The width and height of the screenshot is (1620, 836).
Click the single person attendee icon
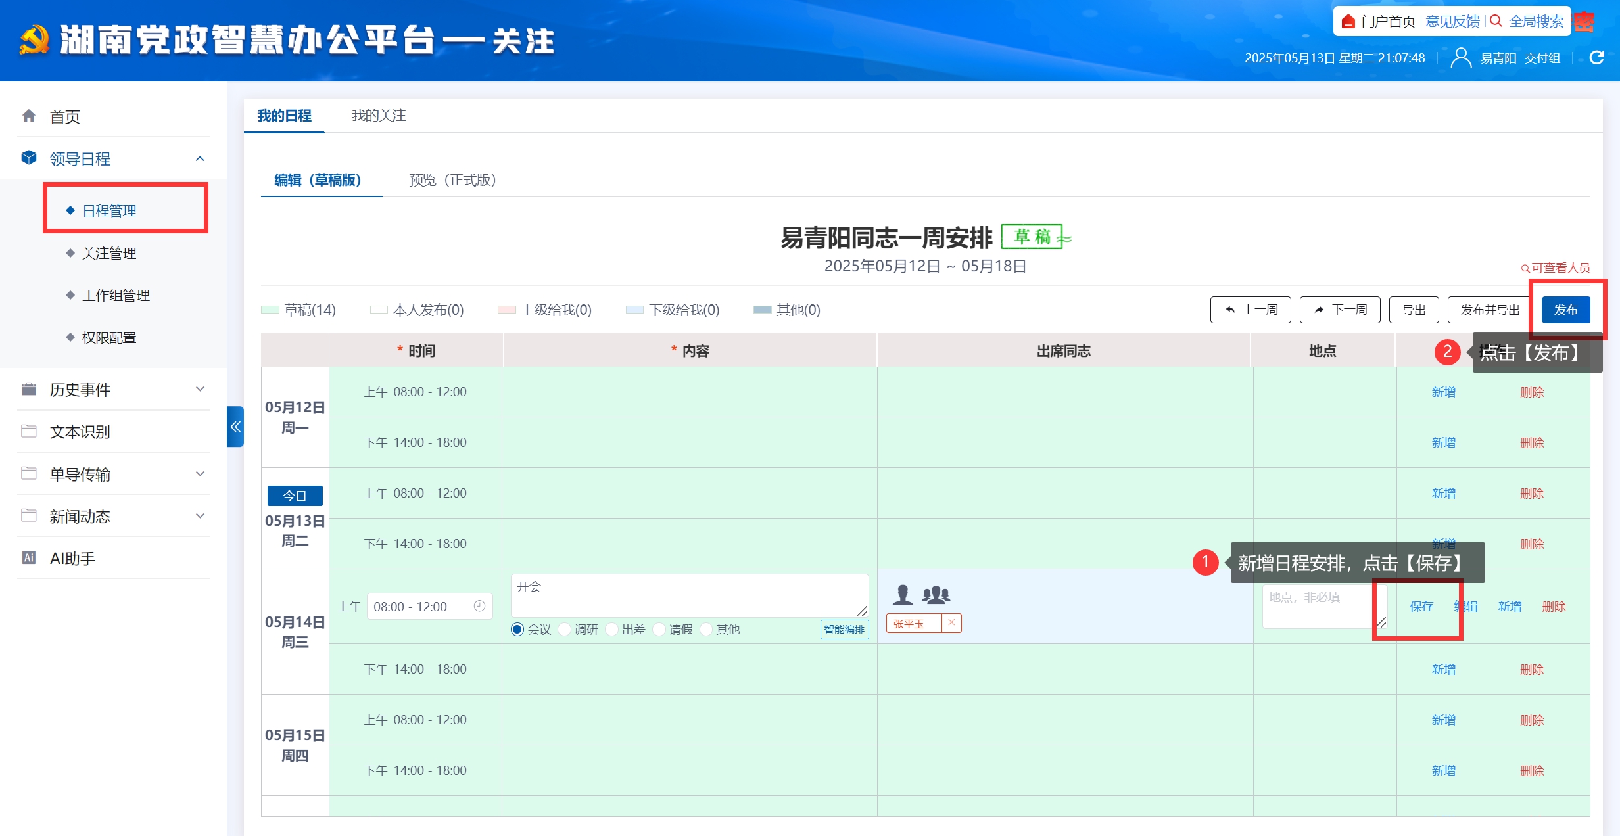point(903,595)
